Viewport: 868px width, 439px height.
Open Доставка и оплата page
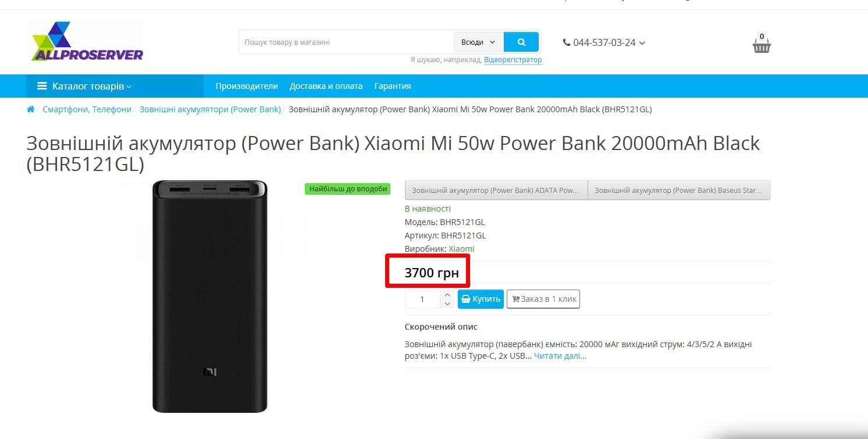coord(326,86)
